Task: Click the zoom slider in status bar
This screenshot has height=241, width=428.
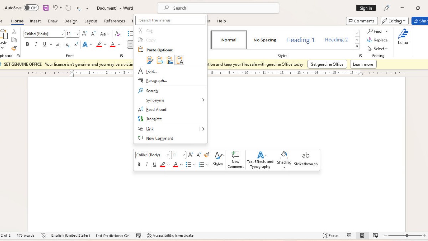Action: 406,236
